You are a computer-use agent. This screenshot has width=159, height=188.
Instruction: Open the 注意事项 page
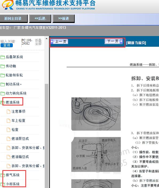(x=18, y=111)
